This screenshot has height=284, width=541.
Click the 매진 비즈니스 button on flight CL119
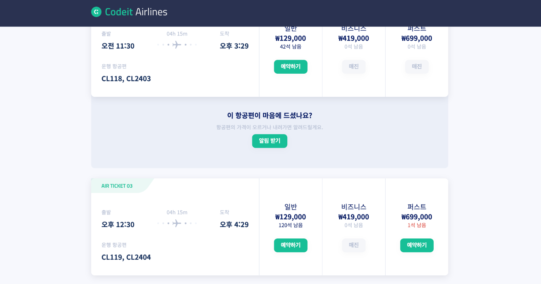[354, 245]
